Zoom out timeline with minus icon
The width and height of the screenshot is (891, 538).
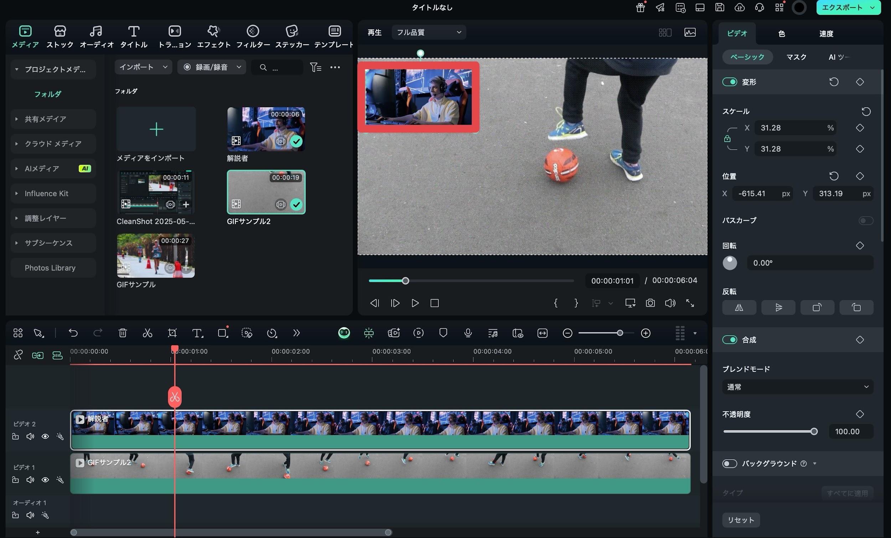567,333
